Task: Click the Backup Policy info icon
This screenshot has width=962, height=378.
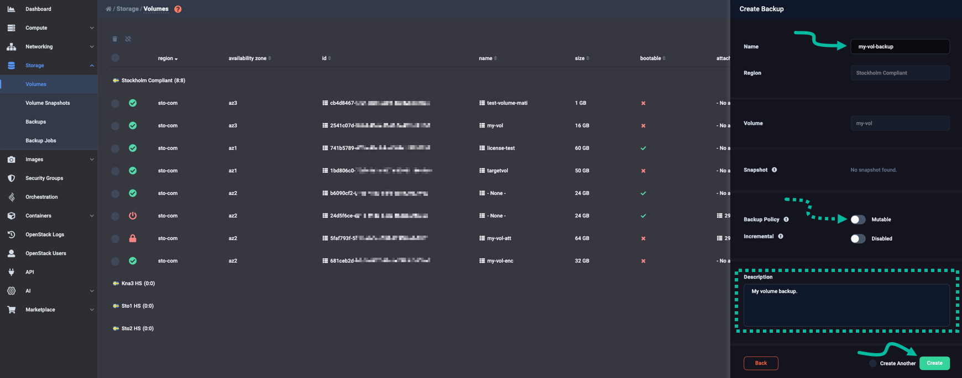Action: [786, 220]
